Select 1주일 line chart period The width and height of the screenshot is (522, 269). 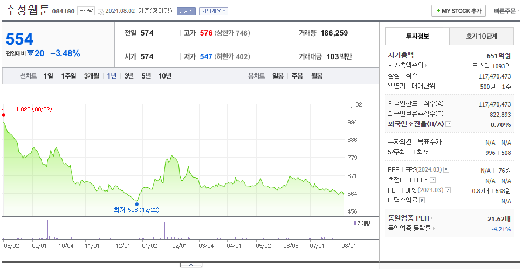(x=68, y=76)
